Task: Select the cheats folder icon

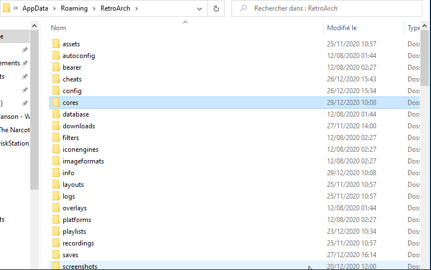Action: 56,79
